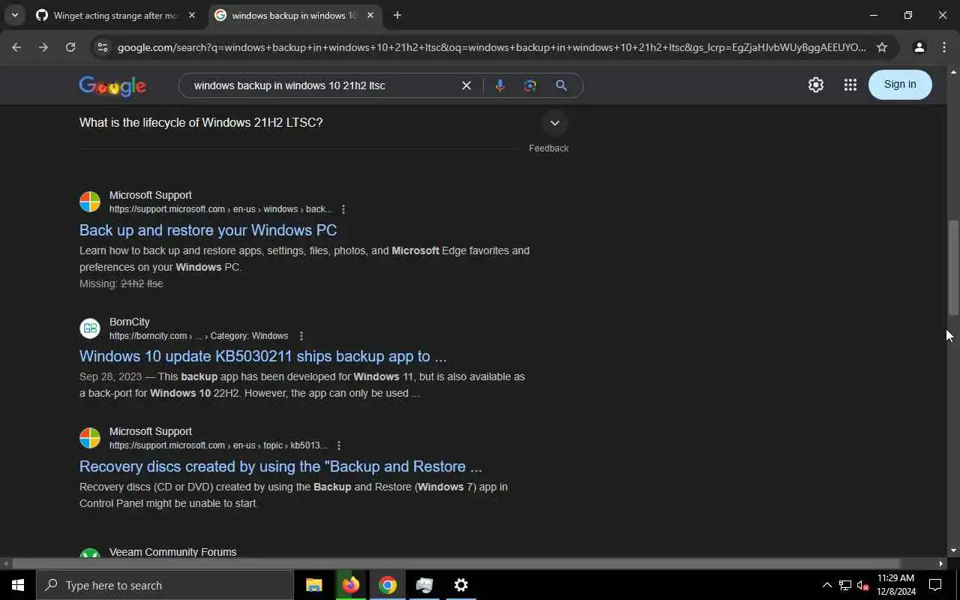
Task: Open Veeam Community Forums result
Action: [172, 552]
